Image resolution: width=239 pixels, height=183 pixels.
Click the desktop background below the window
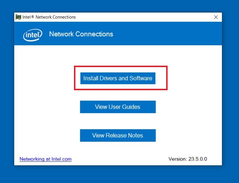pyautogui.click(x=119, y=174)
